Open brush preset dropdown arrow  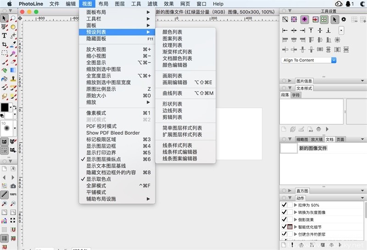15,128
